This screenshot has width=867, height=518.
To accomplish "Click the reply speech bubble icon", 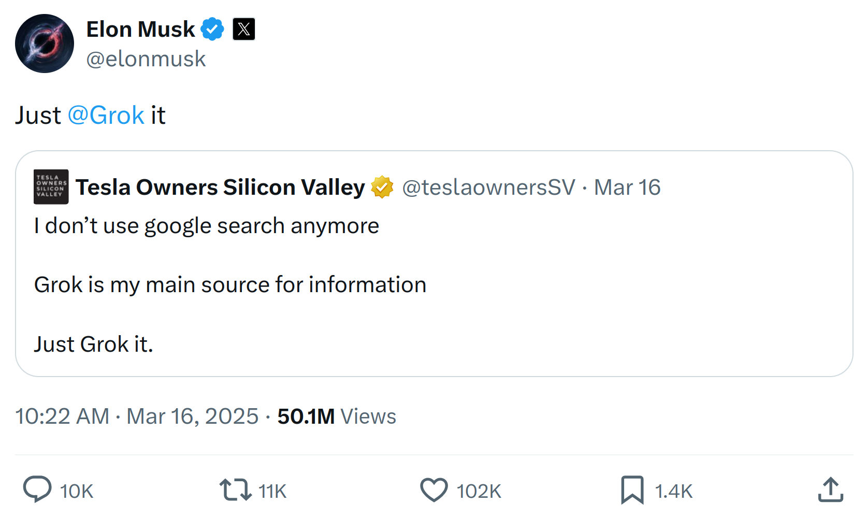I will point(37,490).
